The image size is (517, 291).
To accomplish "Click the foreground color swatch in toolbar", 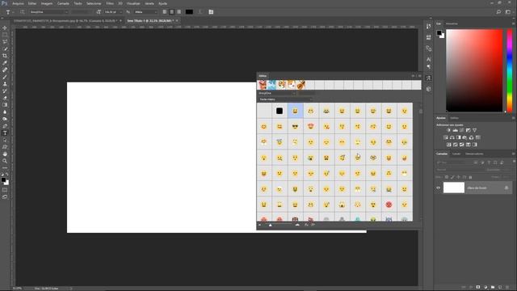I will coord(3,179).
